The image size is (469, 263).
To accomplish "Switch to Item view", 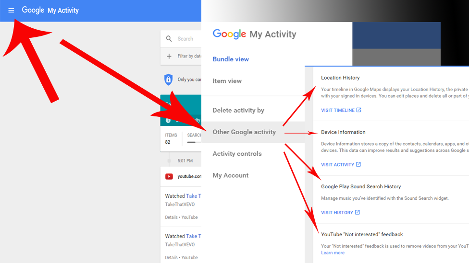I will click(x=227, y=81).
